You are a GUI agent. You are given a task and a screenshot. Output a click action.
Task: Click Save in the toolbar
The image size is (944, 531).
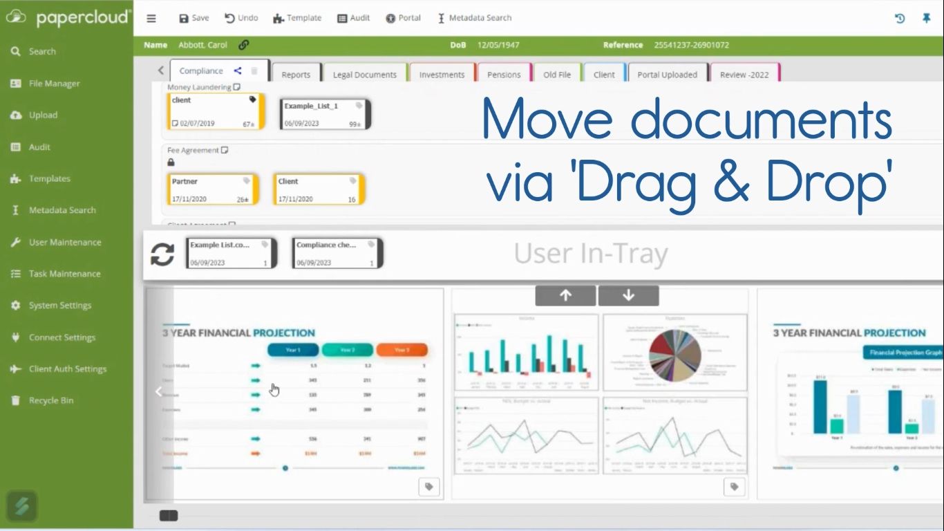click(x=194, y=18)
